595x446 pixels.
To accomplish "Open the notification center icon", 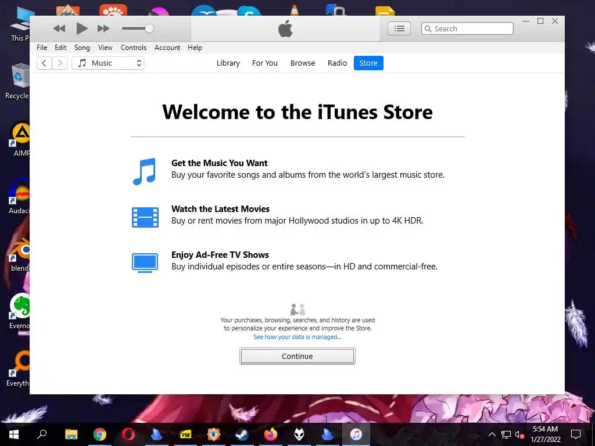I will (576, 434).
